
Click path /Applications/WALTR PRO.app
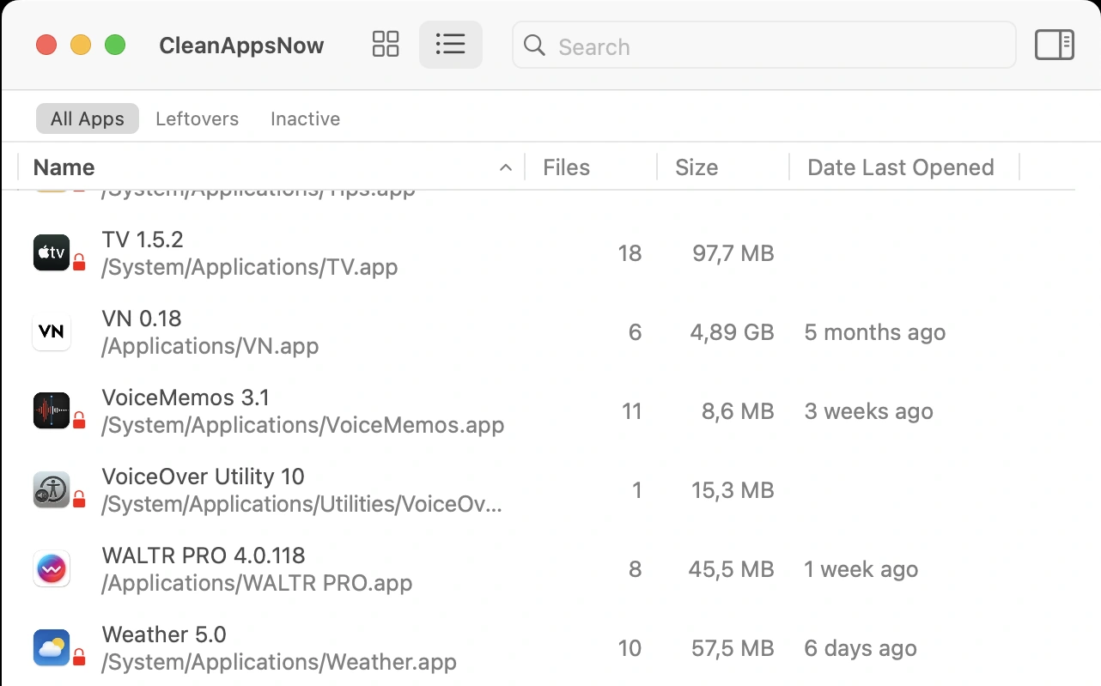pos(257,583)
